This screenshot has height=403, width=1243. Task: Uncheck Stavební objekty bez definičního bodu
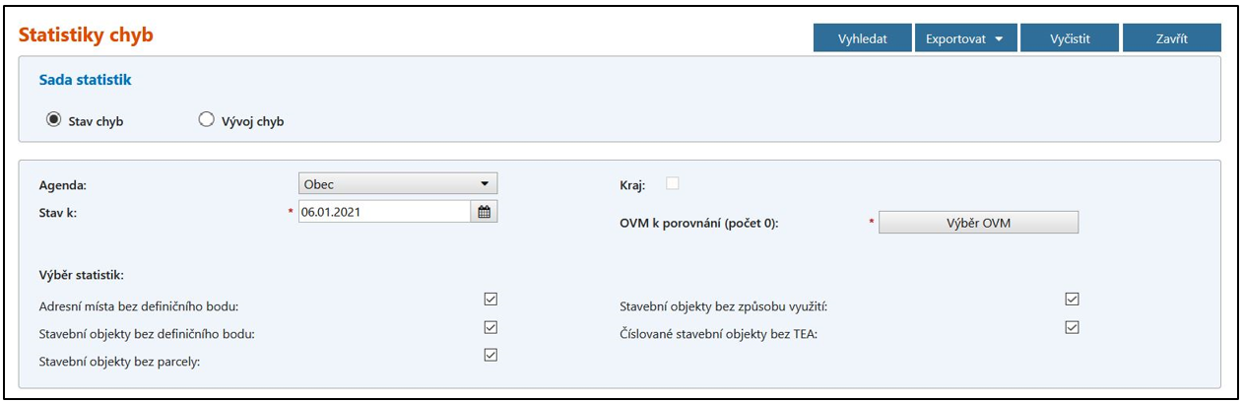491,327
